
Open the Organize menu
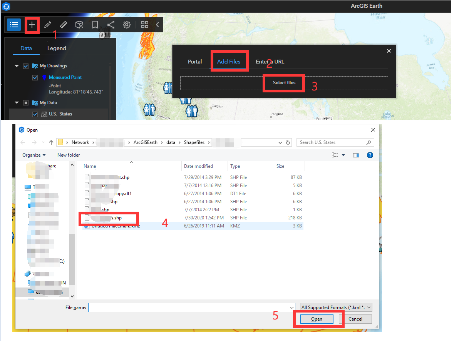(34, 155)
